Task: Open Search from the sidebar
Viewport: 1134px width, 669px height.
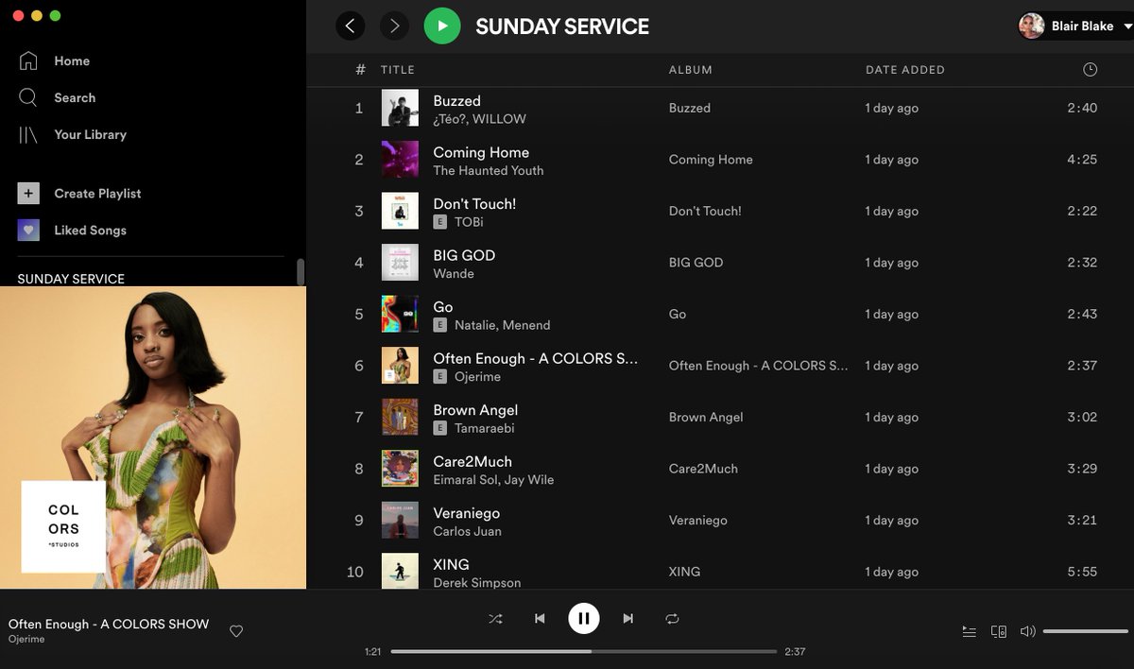Action: click(57, 98)
